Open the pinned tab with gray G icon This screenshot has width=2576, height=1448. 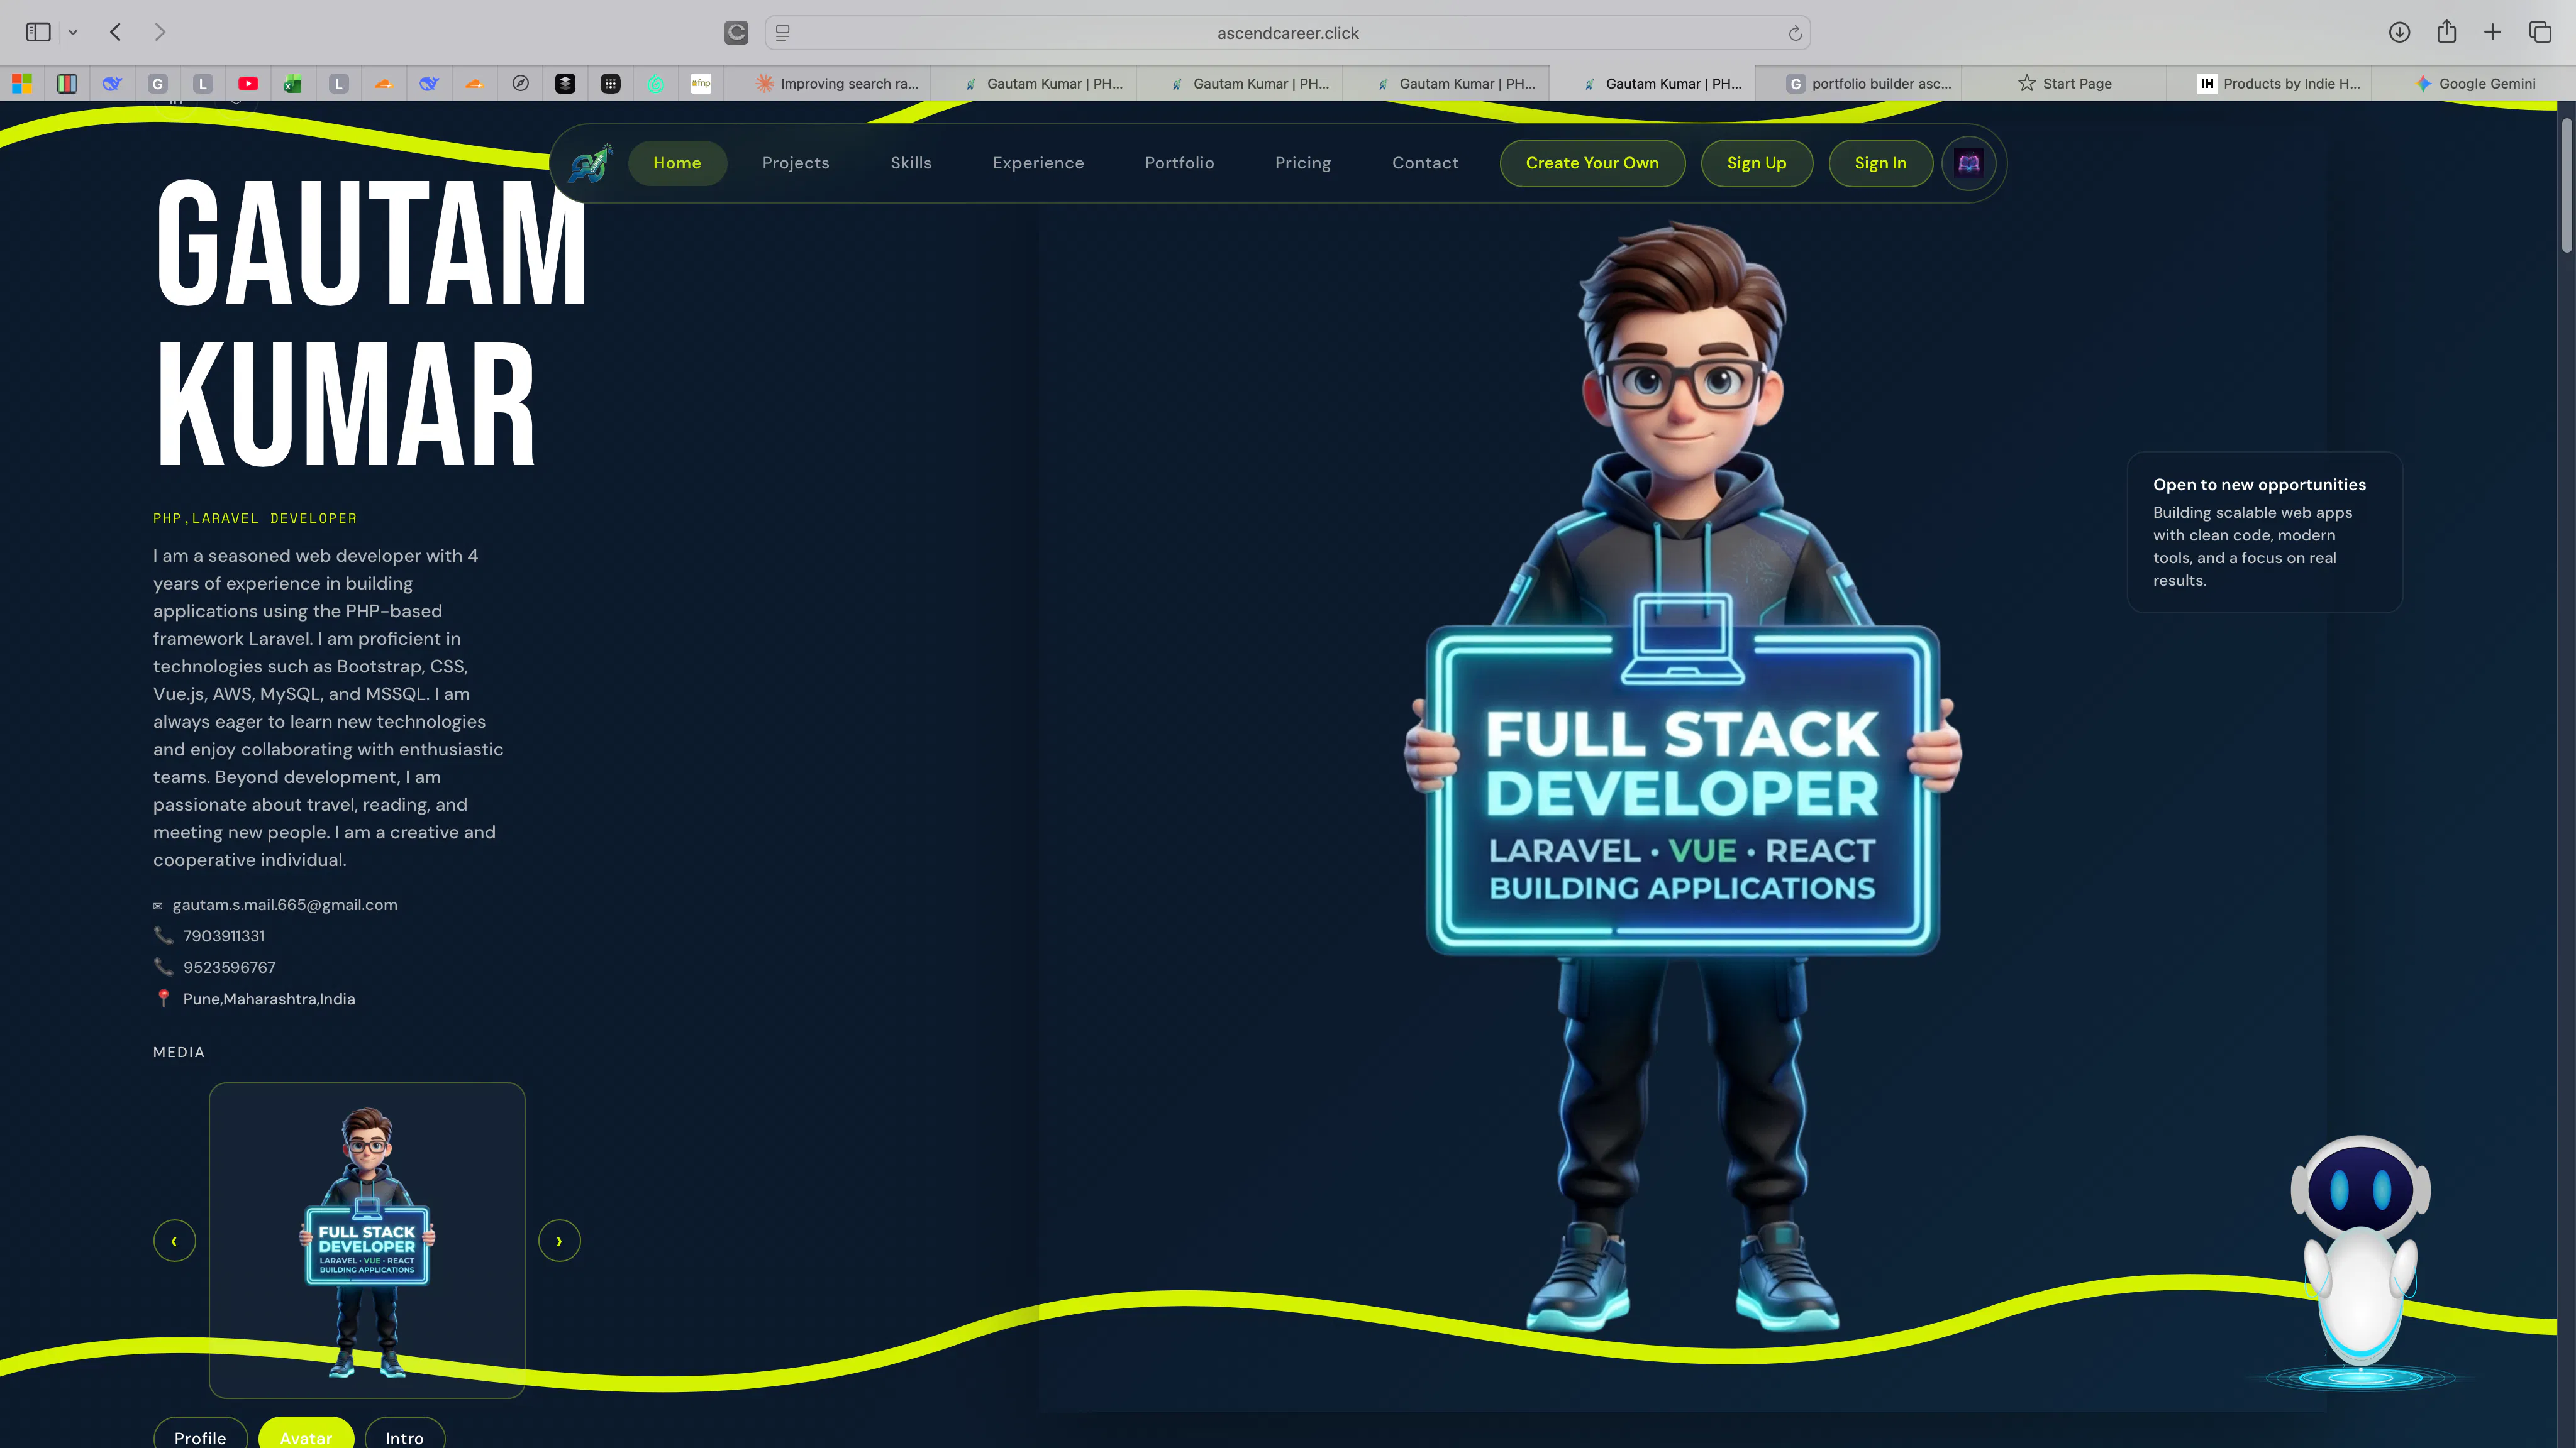(x=157, y=84)
